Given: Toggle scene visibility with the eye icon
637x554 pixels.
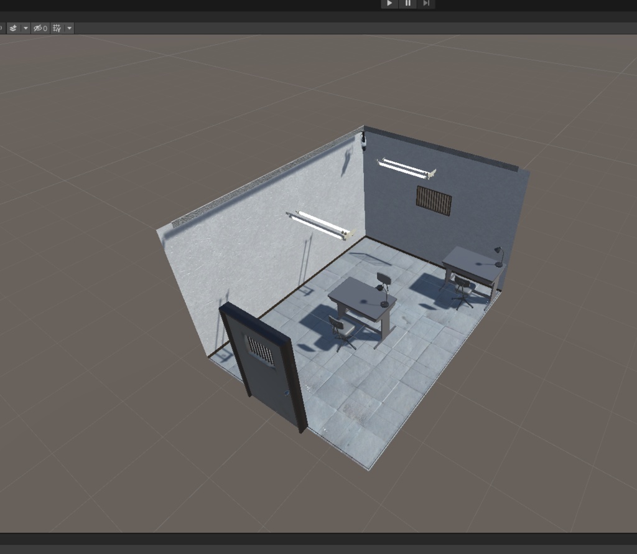Looking at the screenshot, I should coord(39,28).
